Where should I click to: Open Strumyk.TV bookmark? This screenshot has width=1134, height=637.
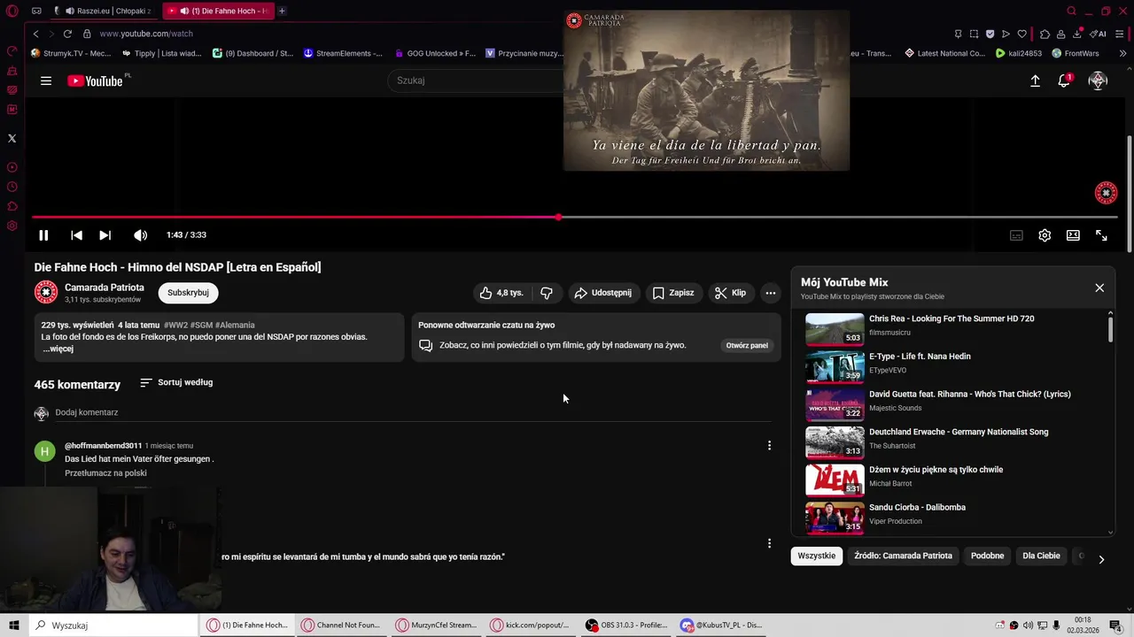click(x=71, y=53)
